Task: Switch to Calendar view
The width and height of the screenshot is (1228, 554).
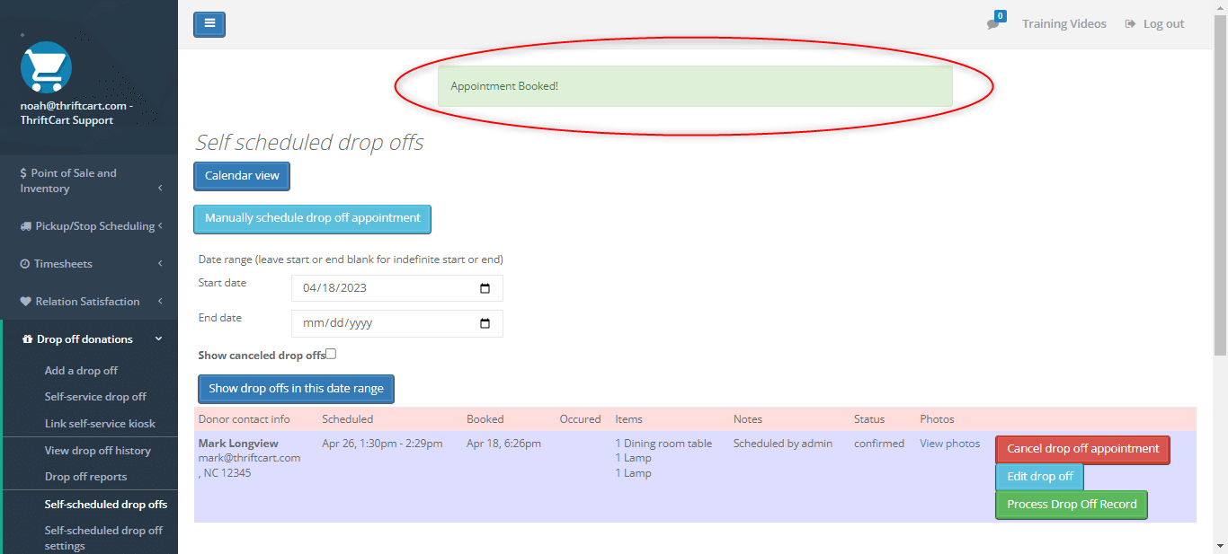Action: click(242, 176)
